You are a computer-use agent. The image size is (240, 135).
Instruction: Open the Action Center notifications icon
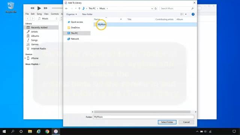click(234, 132)
